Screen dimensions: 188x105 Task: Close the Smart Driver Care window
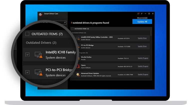click(x=153, y=14)
